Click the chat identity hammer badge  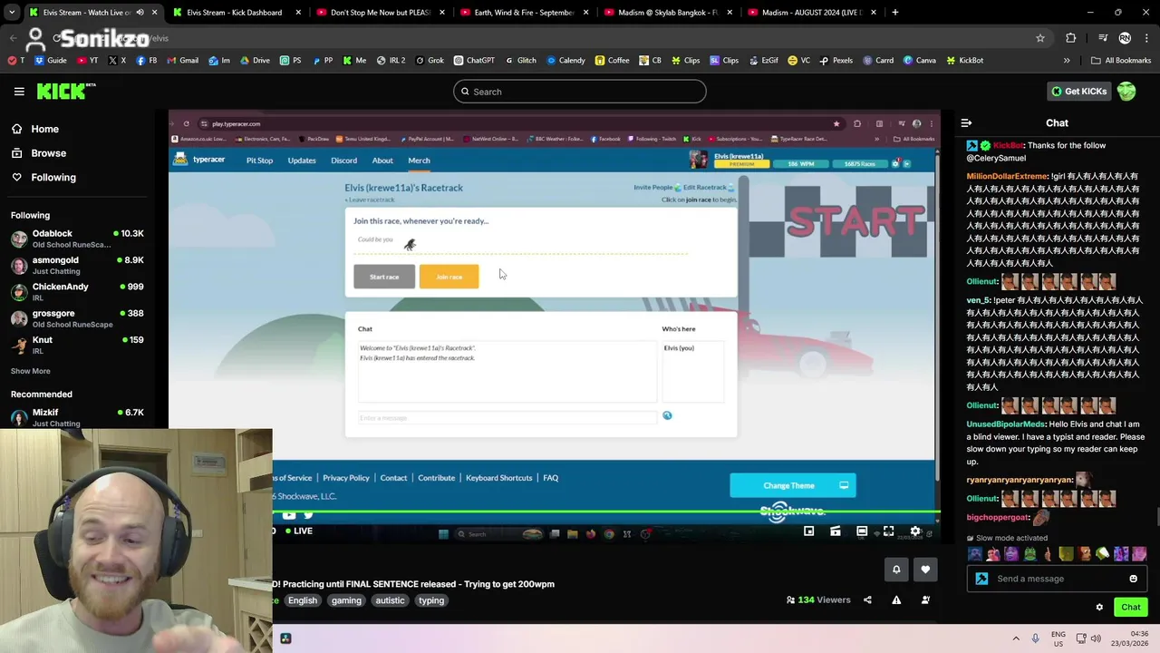tap(981, 579)
